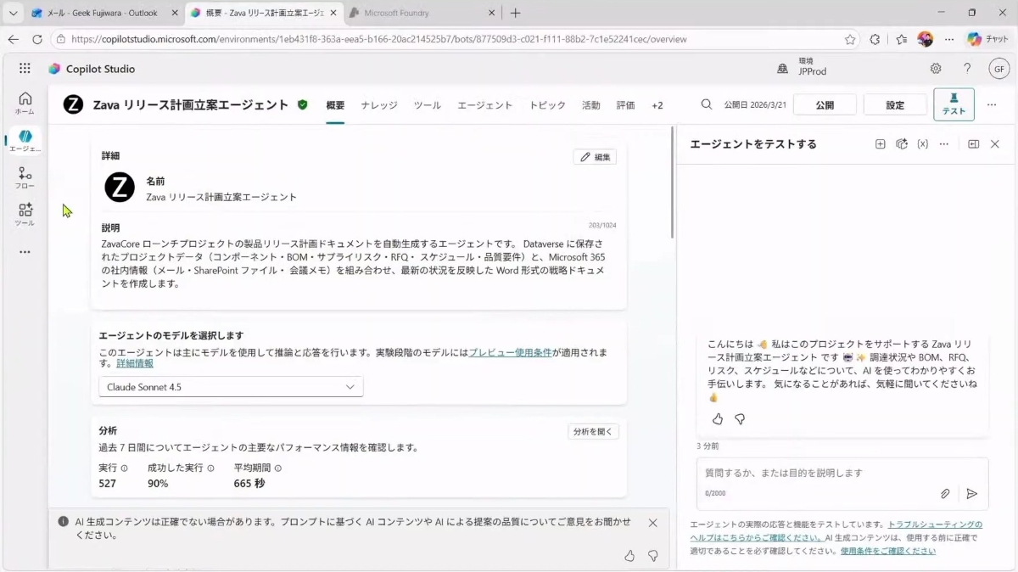Screen dimensions: 1018x572
Task: Open ツール in the left sidebar
Action: tap(25, 214)
